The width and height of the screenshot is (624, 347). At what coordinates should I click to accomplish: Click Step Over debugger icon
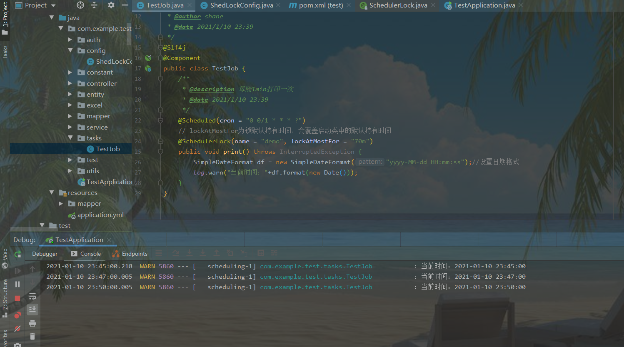click(x=176, y=253)
